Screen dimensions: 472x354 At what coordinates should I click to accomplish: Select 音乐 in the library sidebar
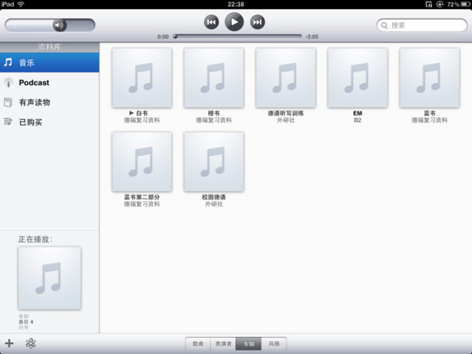point(50,63)
